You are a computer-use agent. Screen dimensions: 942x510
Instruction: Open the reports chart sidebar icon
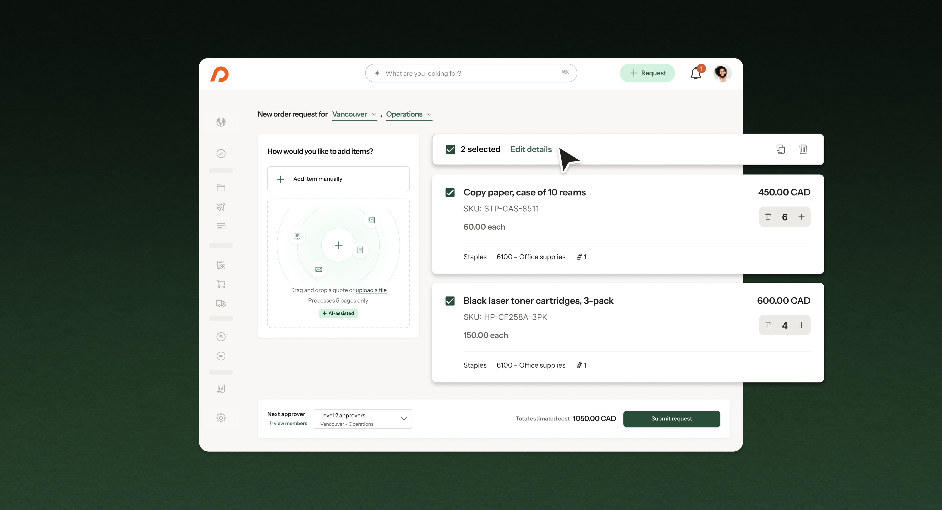point(221,389)
